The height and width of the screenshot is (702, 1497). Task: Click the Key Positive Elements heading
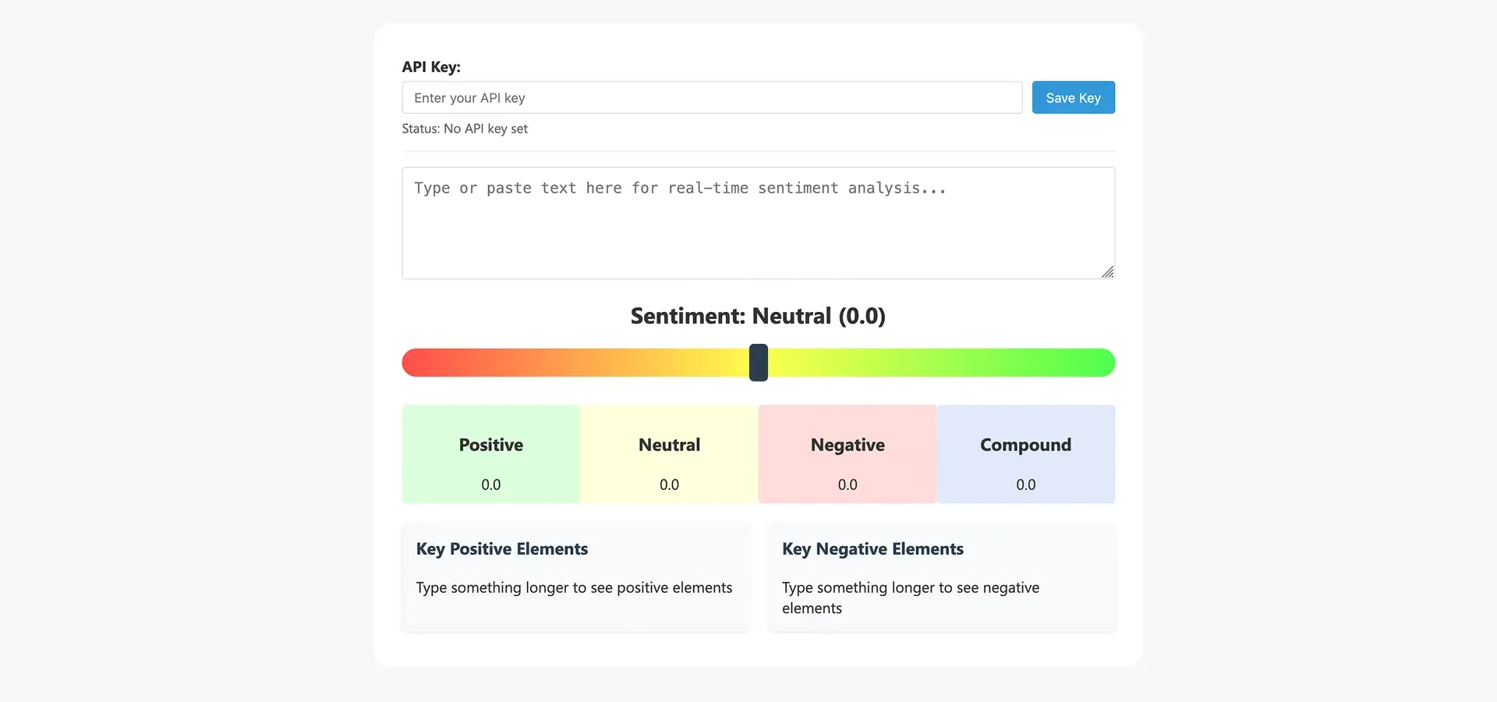502,549
